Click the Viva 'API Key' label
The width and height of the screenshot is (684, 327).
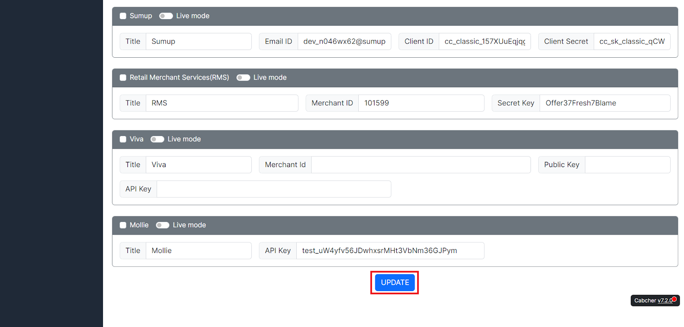click(138, 189)
